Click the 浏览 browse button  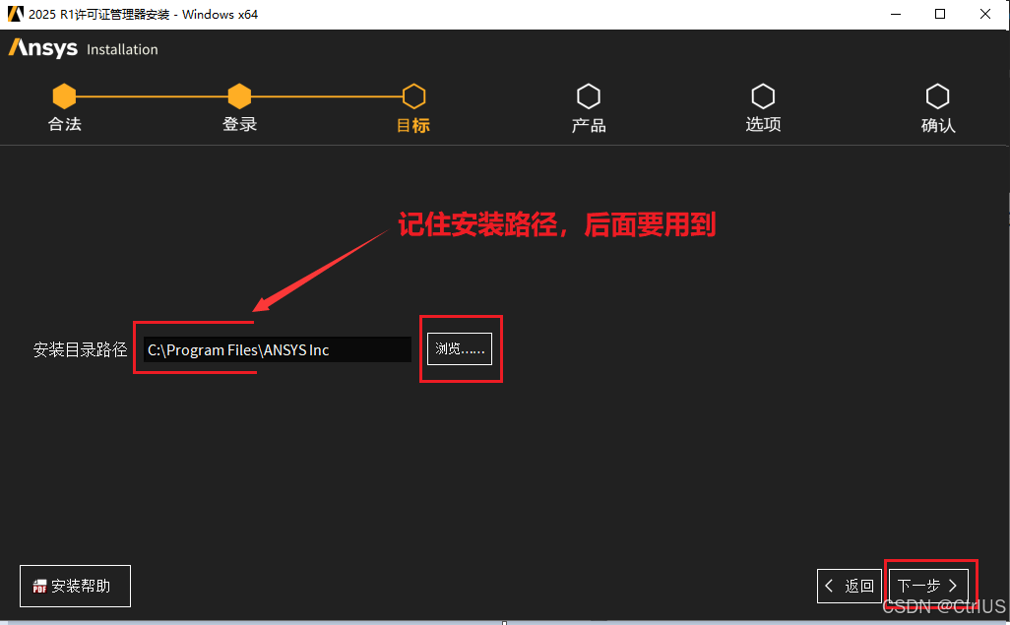click(x=460, y=348)
